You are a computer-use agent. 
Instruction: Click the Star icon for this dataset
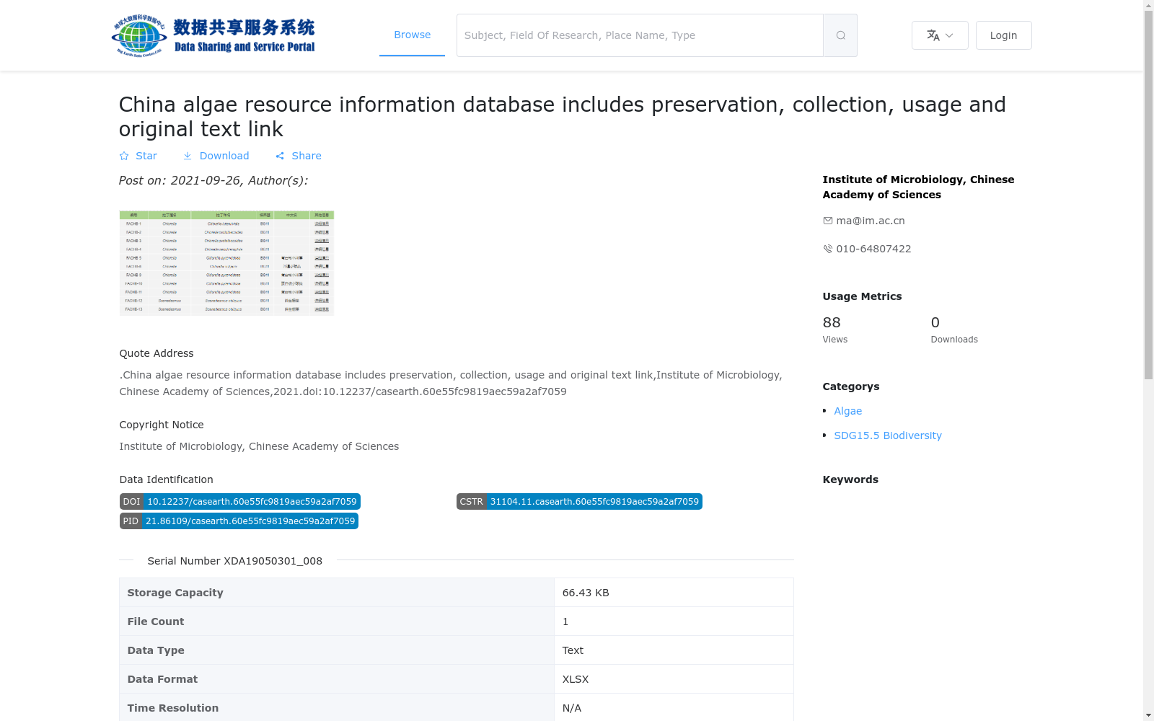click(124, 156)
